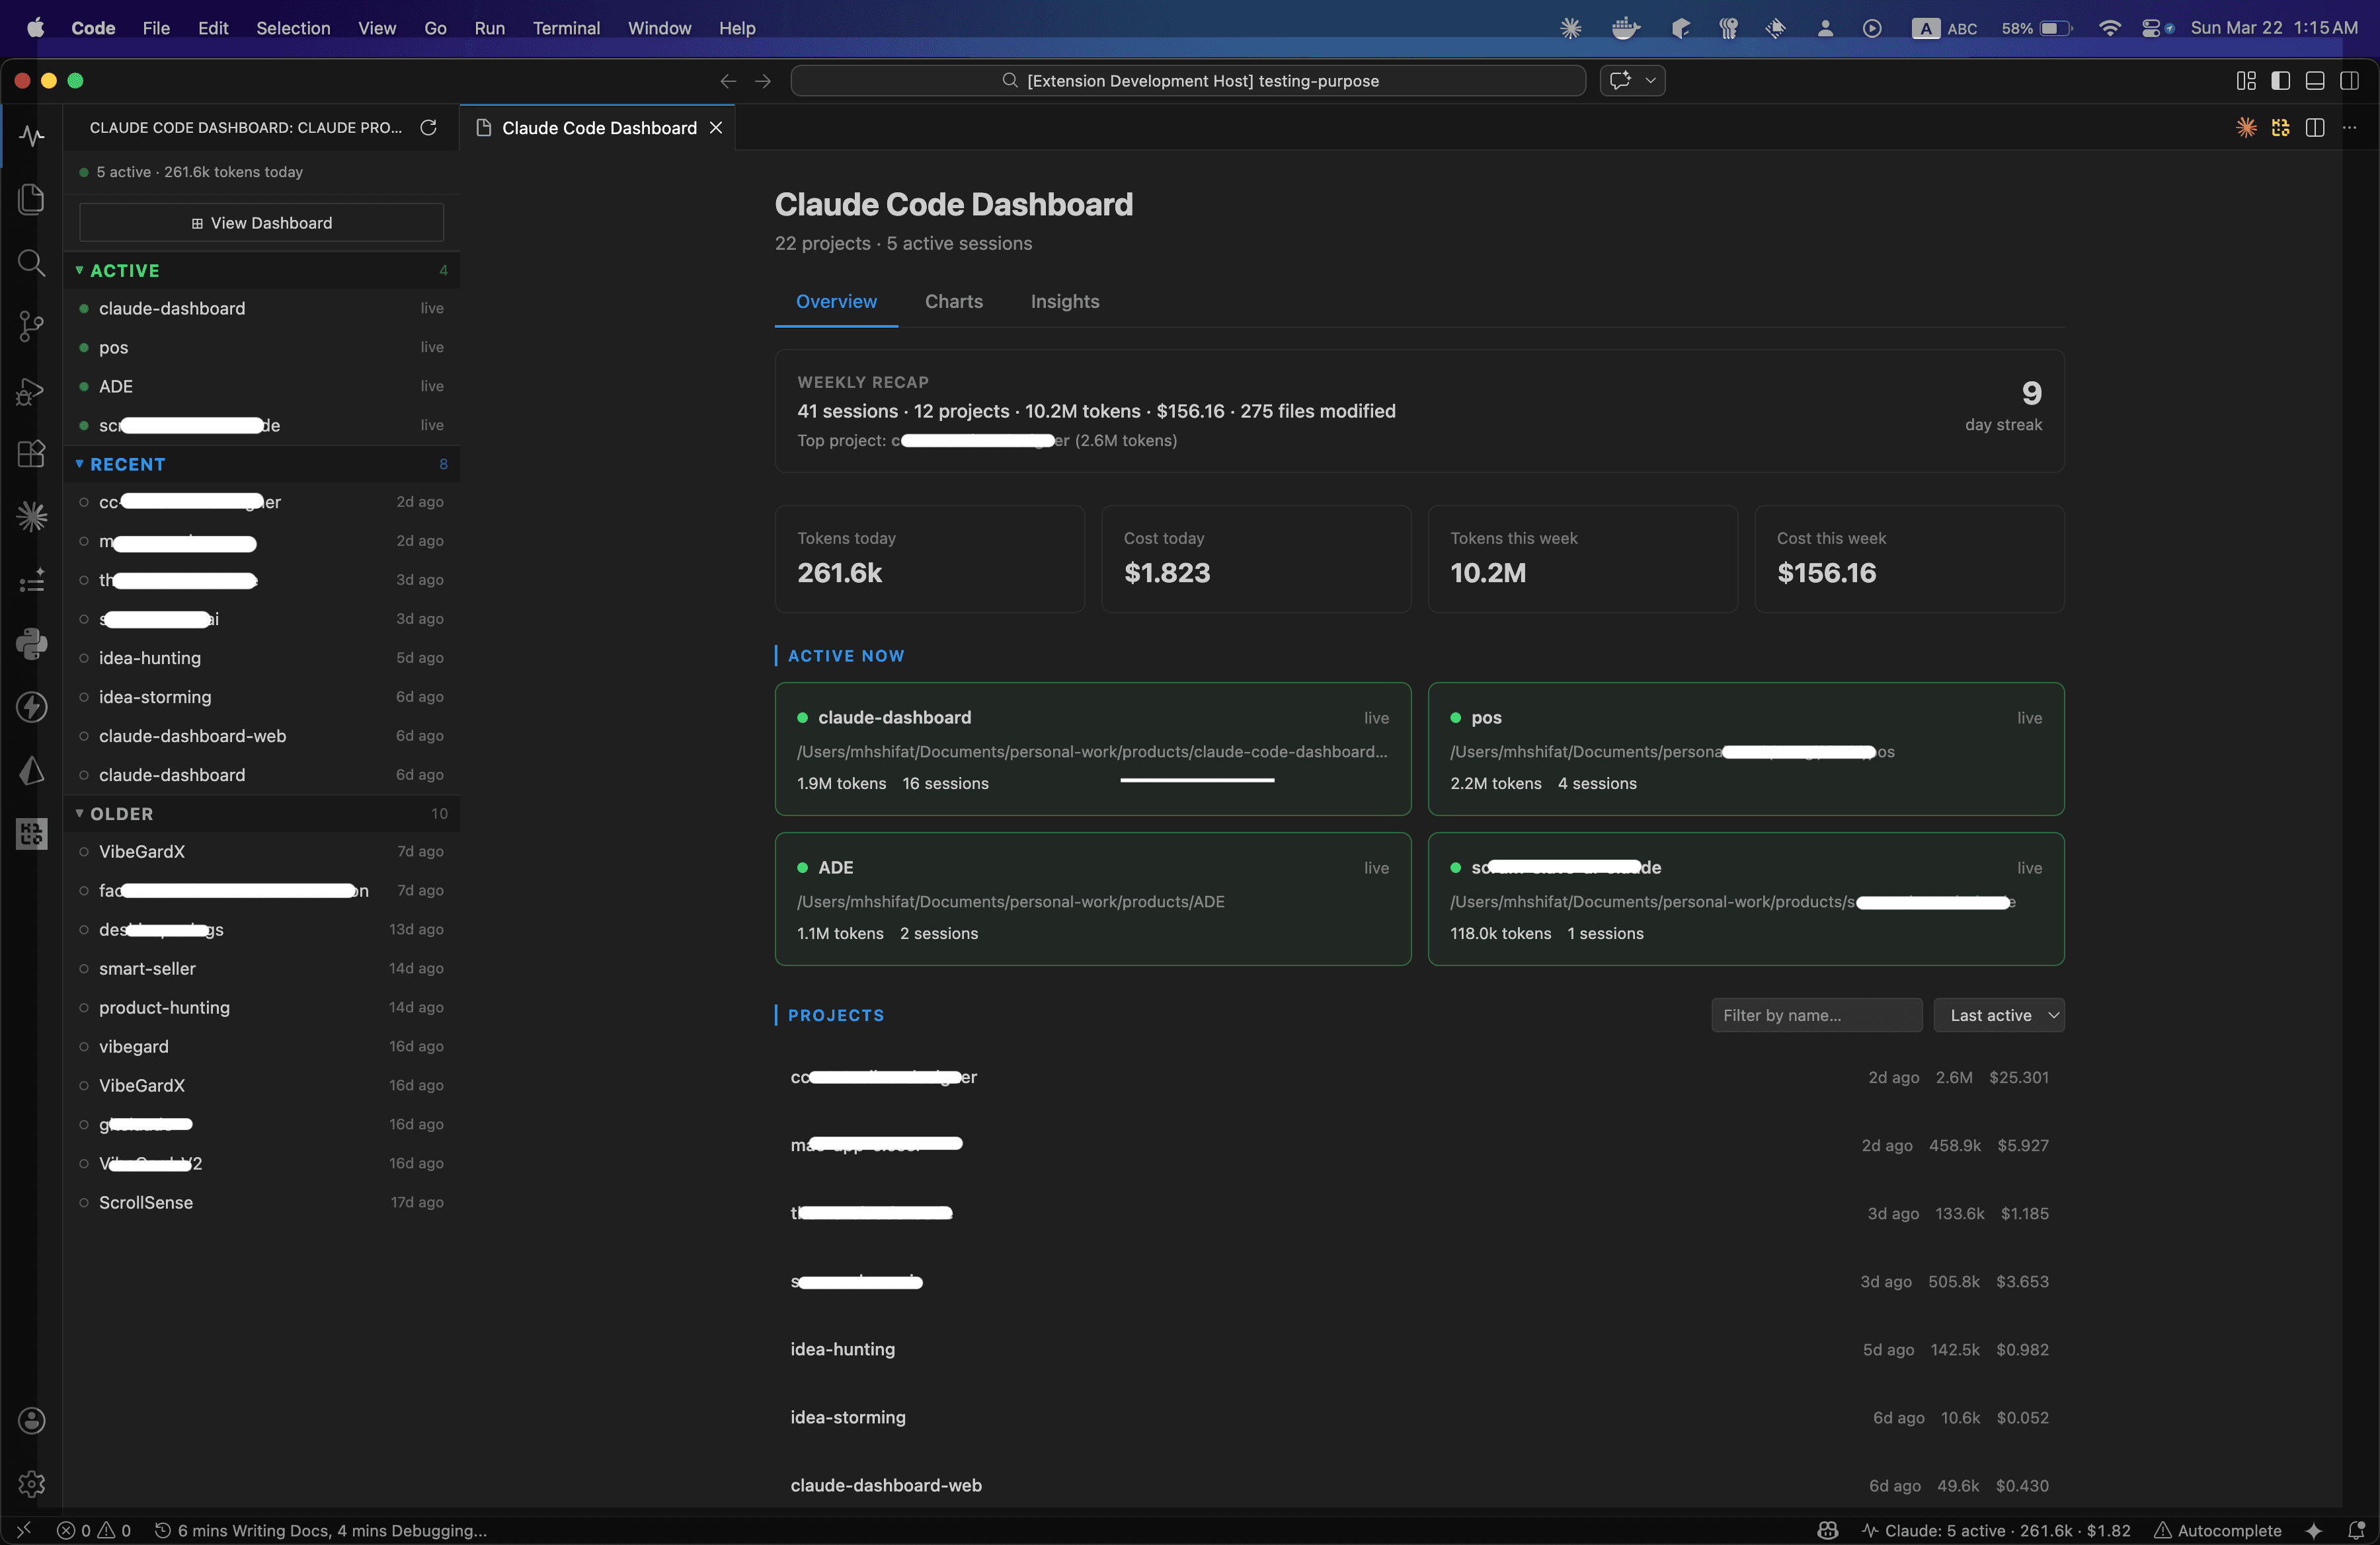Open Python icon in activity bar

click(32, 644)
